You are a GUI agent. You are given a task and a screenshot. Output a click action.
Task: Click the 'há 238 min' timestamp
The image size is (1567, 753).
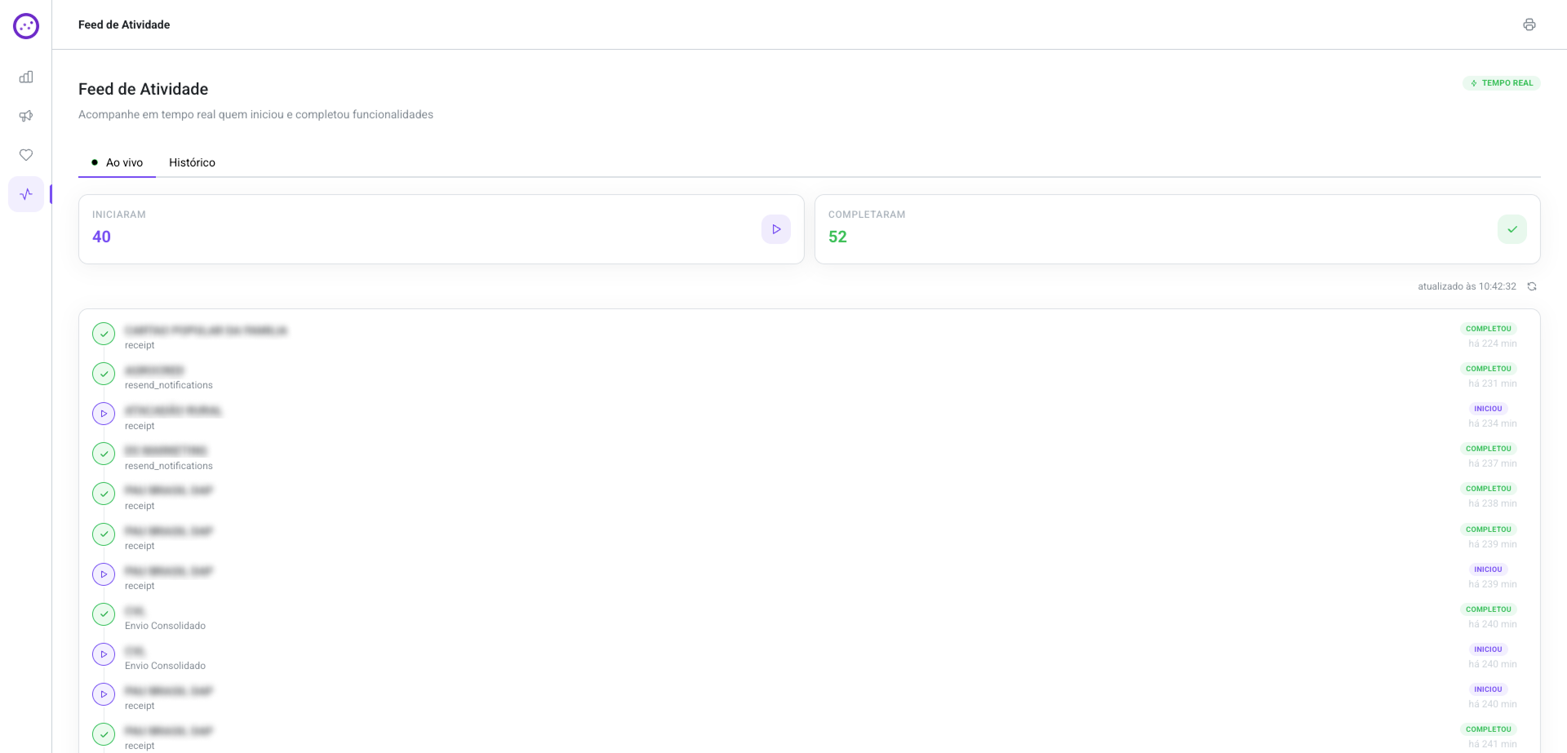(x=1493, y=503)
